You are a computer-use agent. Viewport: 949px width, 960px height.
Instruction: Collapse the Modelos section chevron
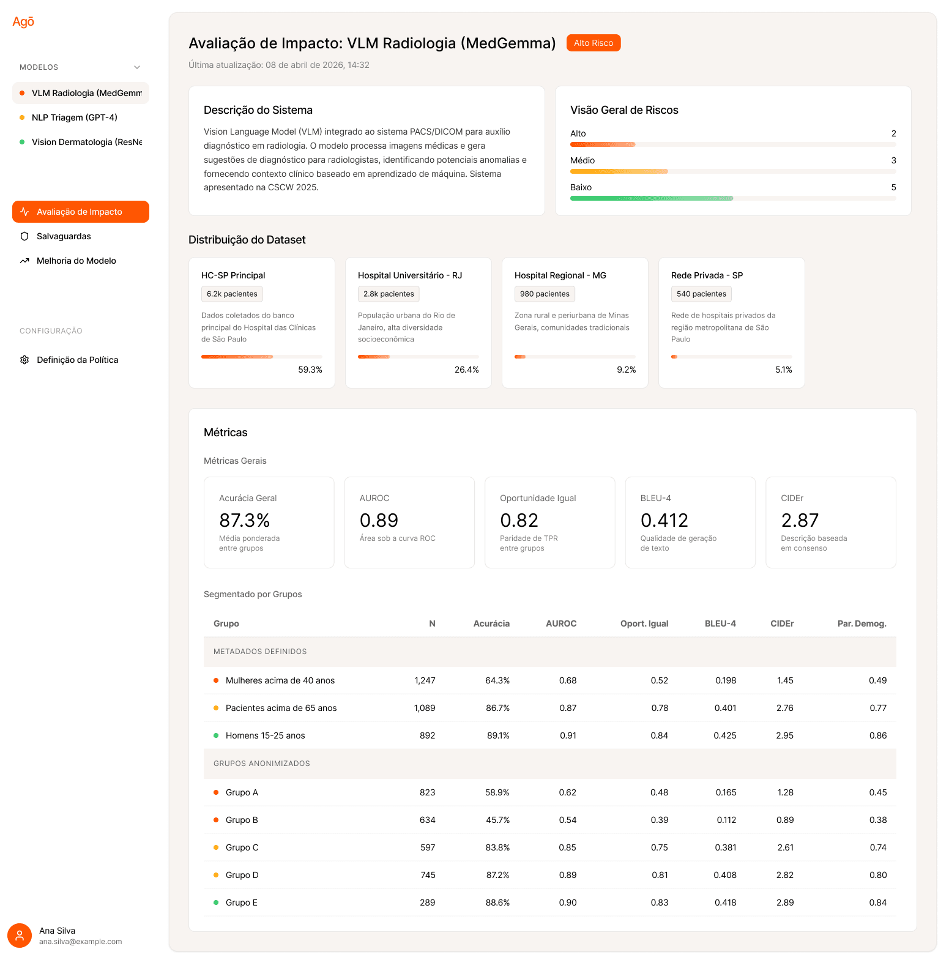coord(137,67)
